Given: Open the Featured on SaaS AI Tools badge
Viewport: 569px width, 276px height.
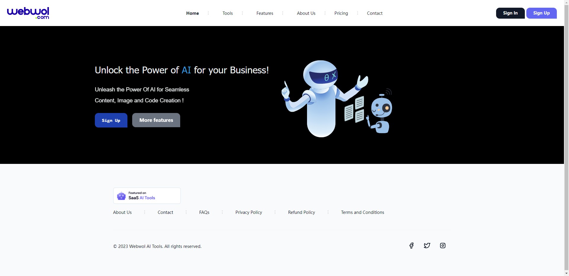Looking at the screenshot, I should click(x=147, y=196).
